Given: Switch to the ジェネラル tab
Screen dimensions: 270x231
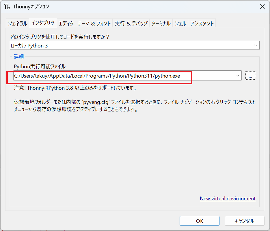Looking at the screenshot, I should point(17,23).
